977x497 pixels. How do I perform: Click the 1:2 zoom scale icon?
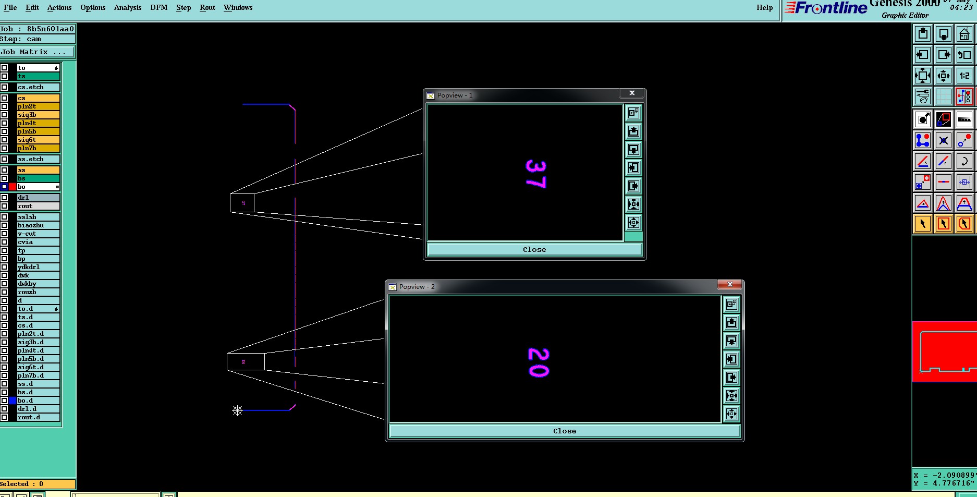coord(964,76)
